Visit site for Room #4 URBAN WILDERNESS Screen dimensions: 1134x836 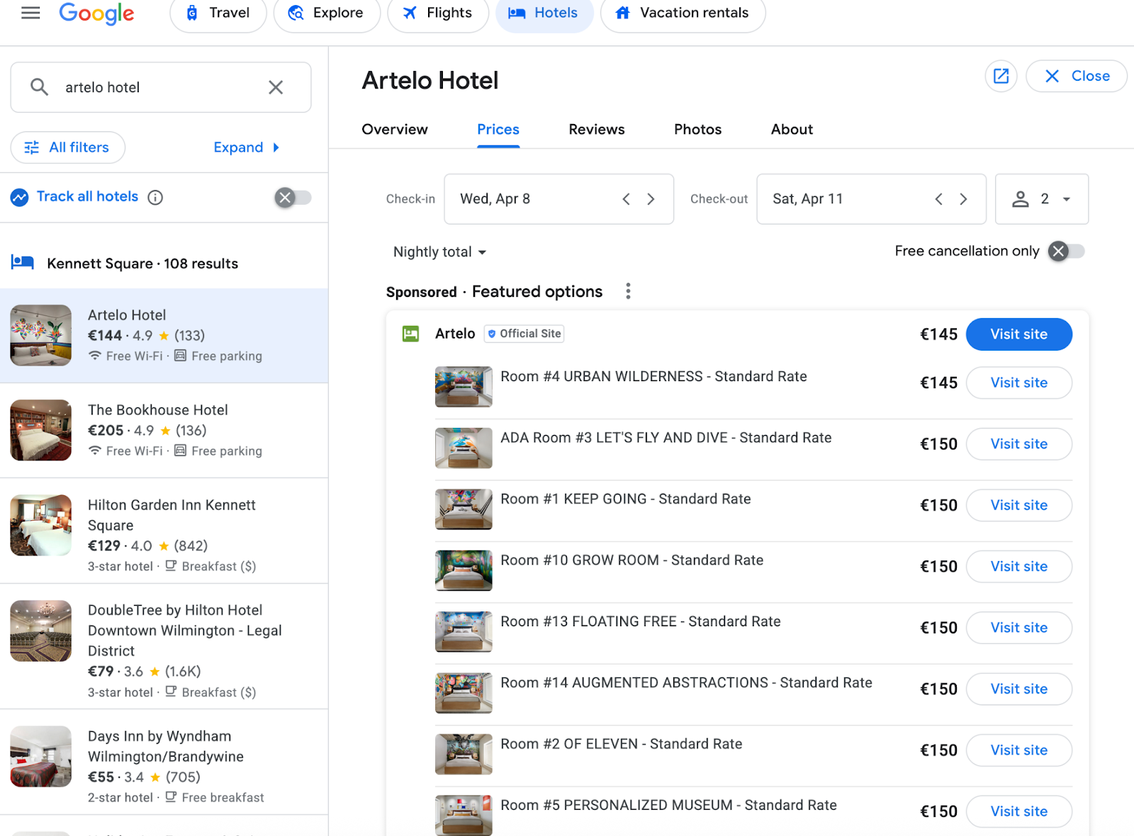tap(1018, 383)
